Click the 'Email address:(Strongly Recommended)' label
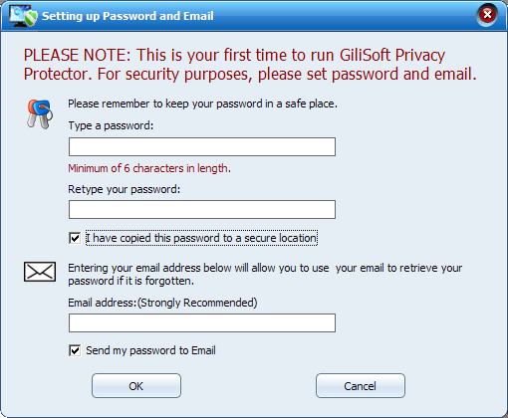The height and width of the screenshot is (418, 508). tap(162, 303)
